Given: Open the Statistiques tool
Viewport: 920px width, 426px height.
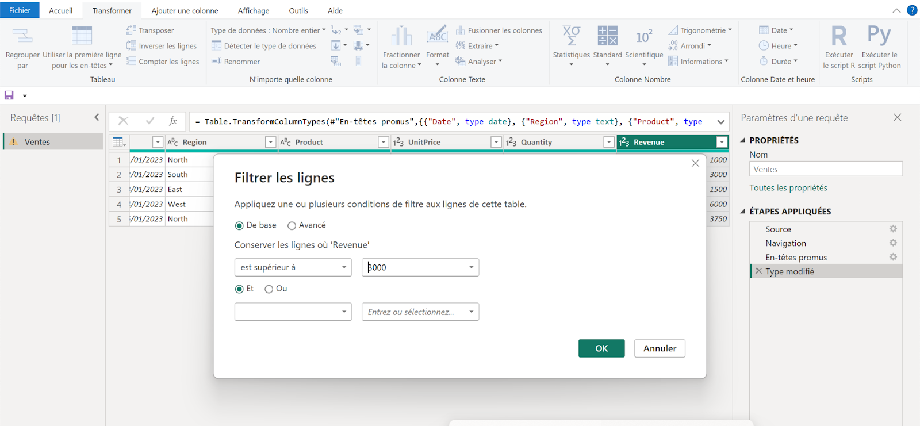Looking at the screenshot, I should pos(572,46).
